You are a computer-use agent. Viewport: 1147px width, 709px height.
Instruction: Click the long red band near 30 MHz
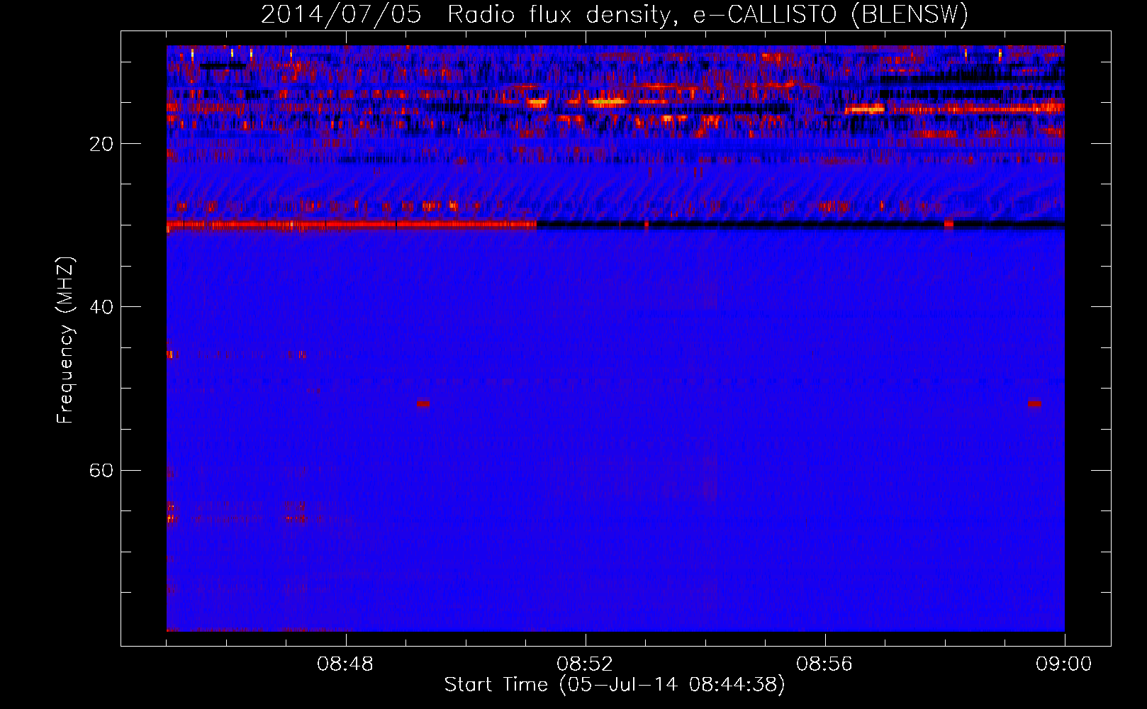coord(352,225)
